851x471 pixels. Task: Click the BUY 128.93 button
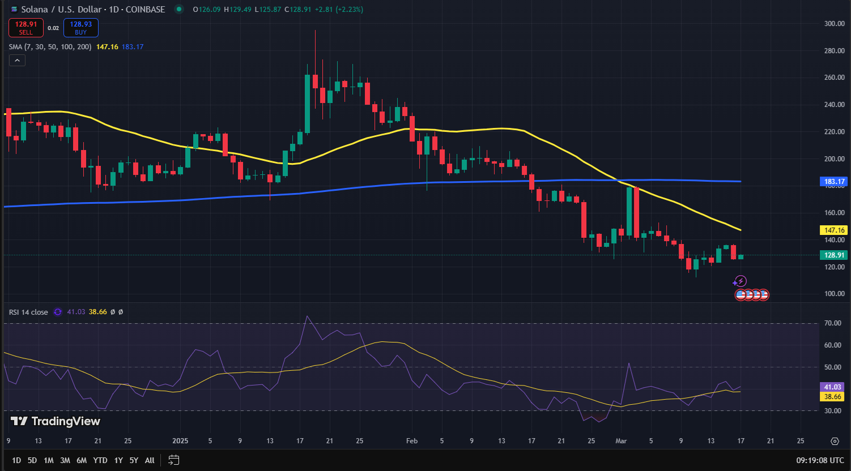[x=81, y=28]
